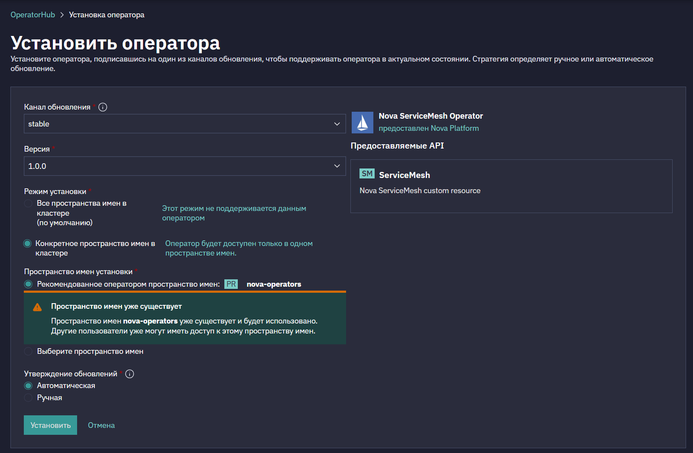
Task: Expand the 1.0.0 version dropdown
Action: (185, 166)
